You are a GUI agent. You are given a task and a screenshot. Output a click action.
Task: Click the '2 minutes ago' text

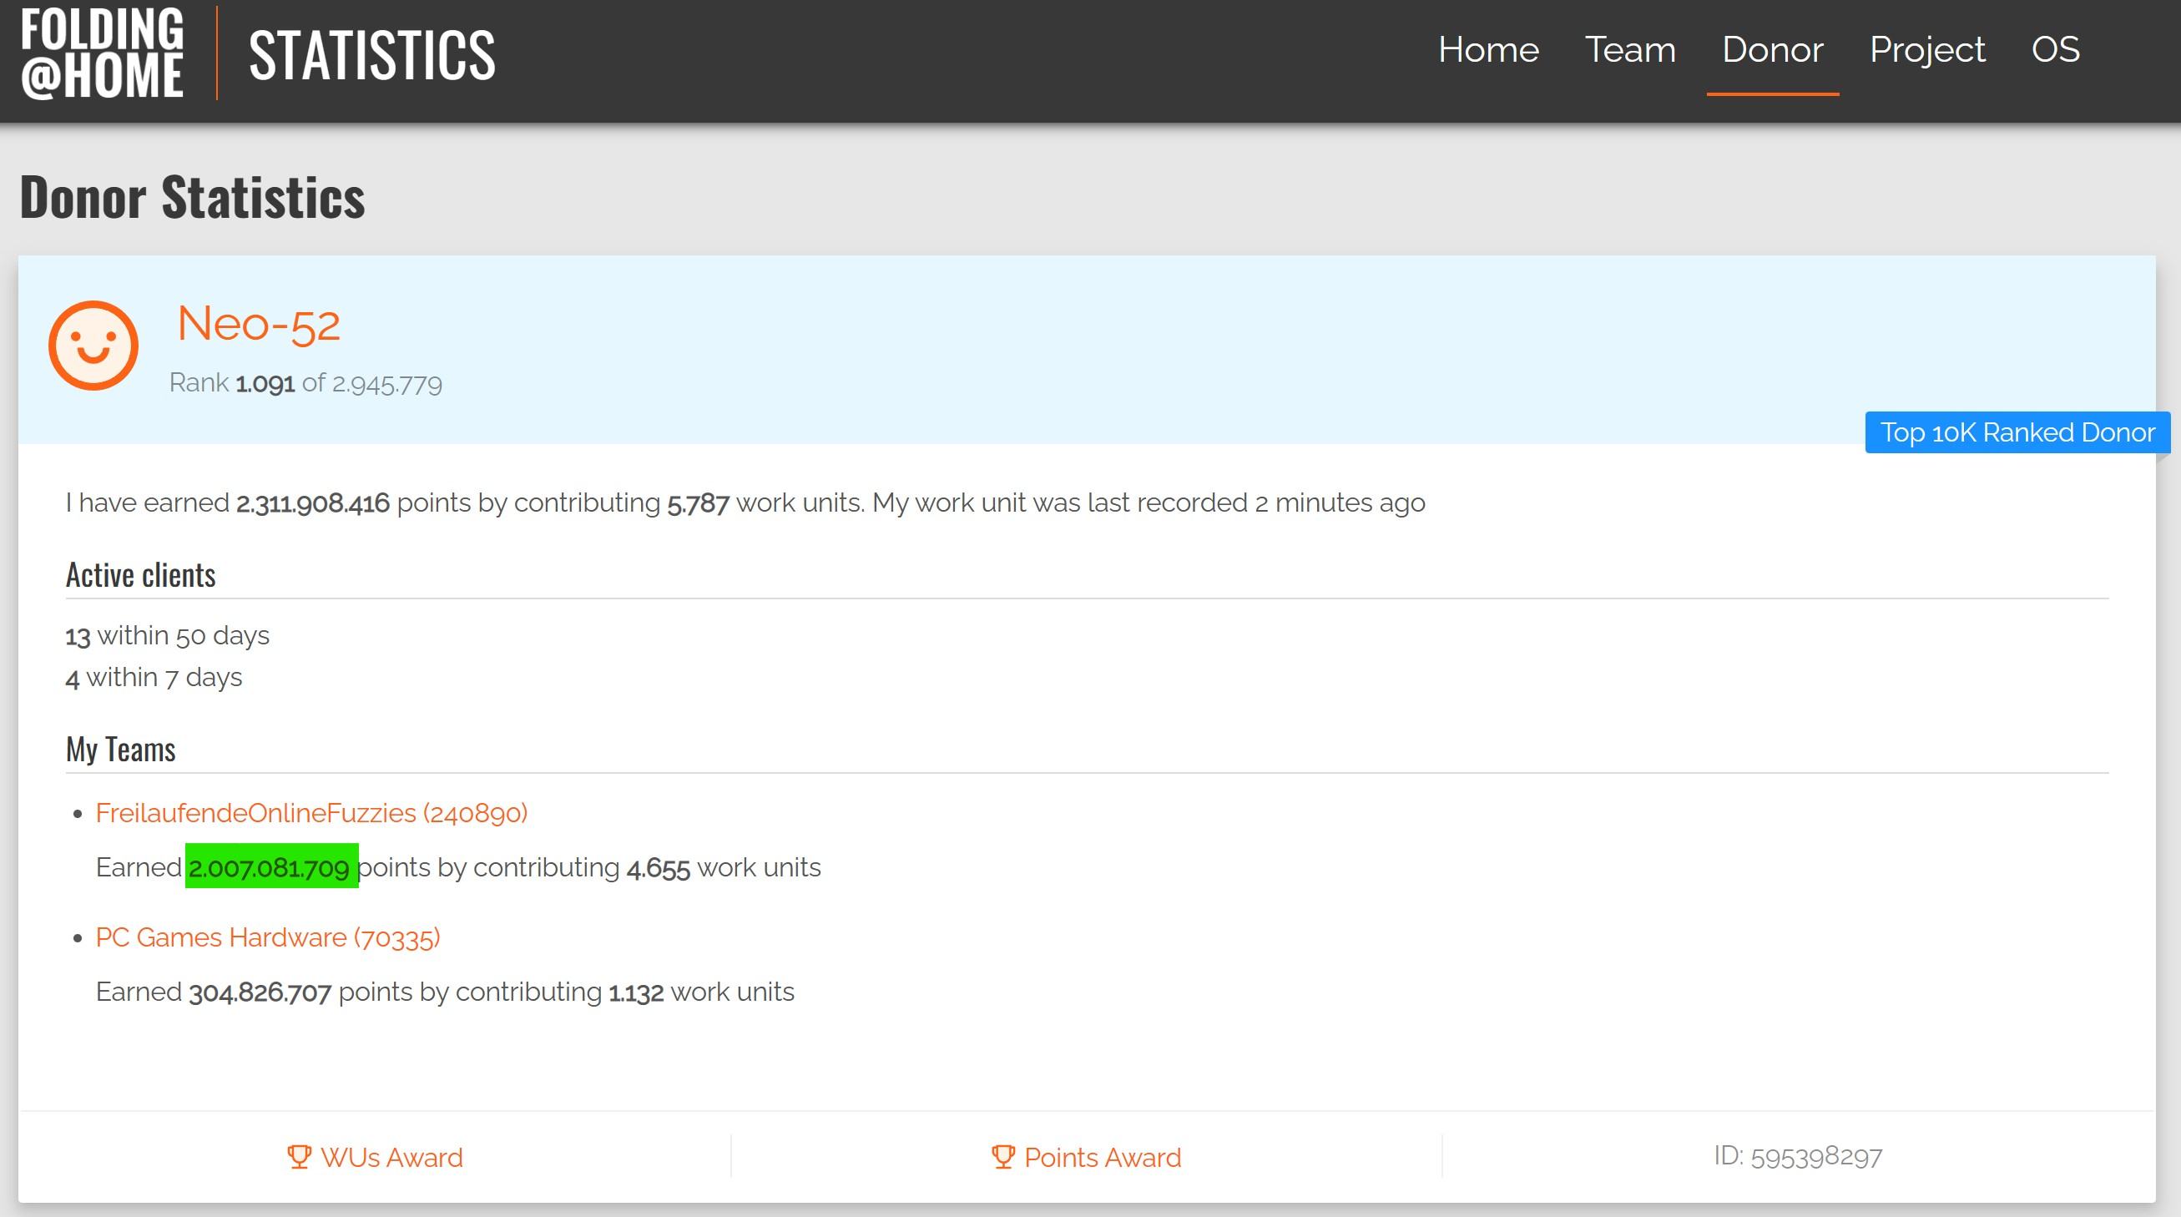[1340, 503]
